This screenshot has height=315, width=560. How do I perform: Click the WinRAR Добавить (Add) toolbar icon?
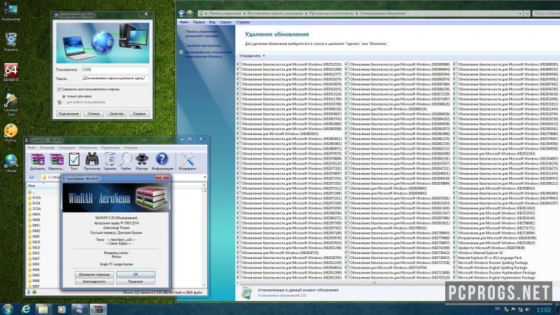(37, 160)
